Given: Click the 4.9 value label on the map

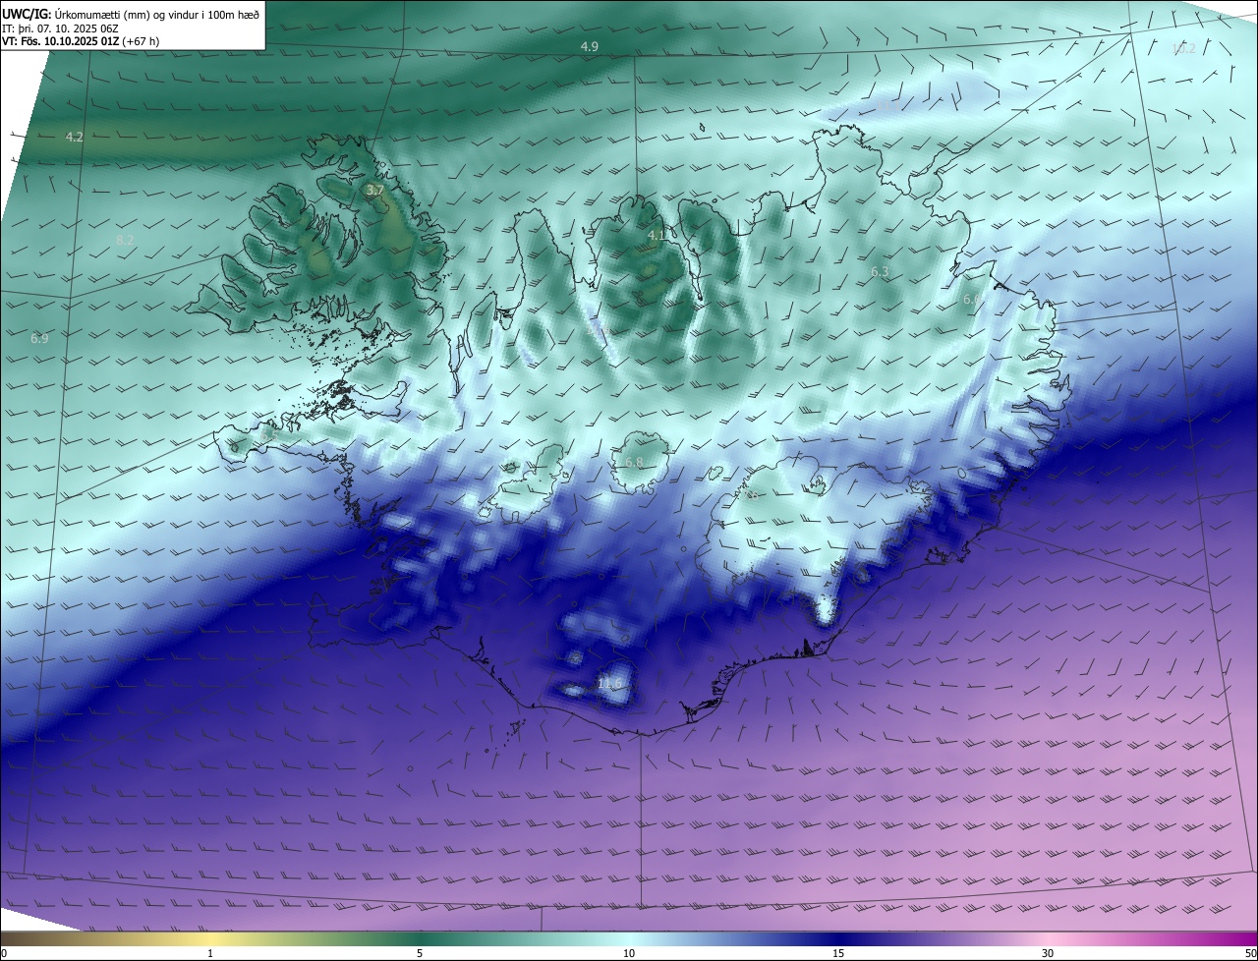Looking at the screenshot, I should (589, 46).
